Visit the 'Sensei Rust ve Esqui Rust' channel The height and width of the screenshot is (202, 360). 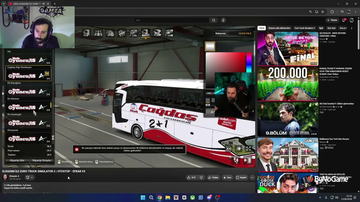click(x=329, y=77)
